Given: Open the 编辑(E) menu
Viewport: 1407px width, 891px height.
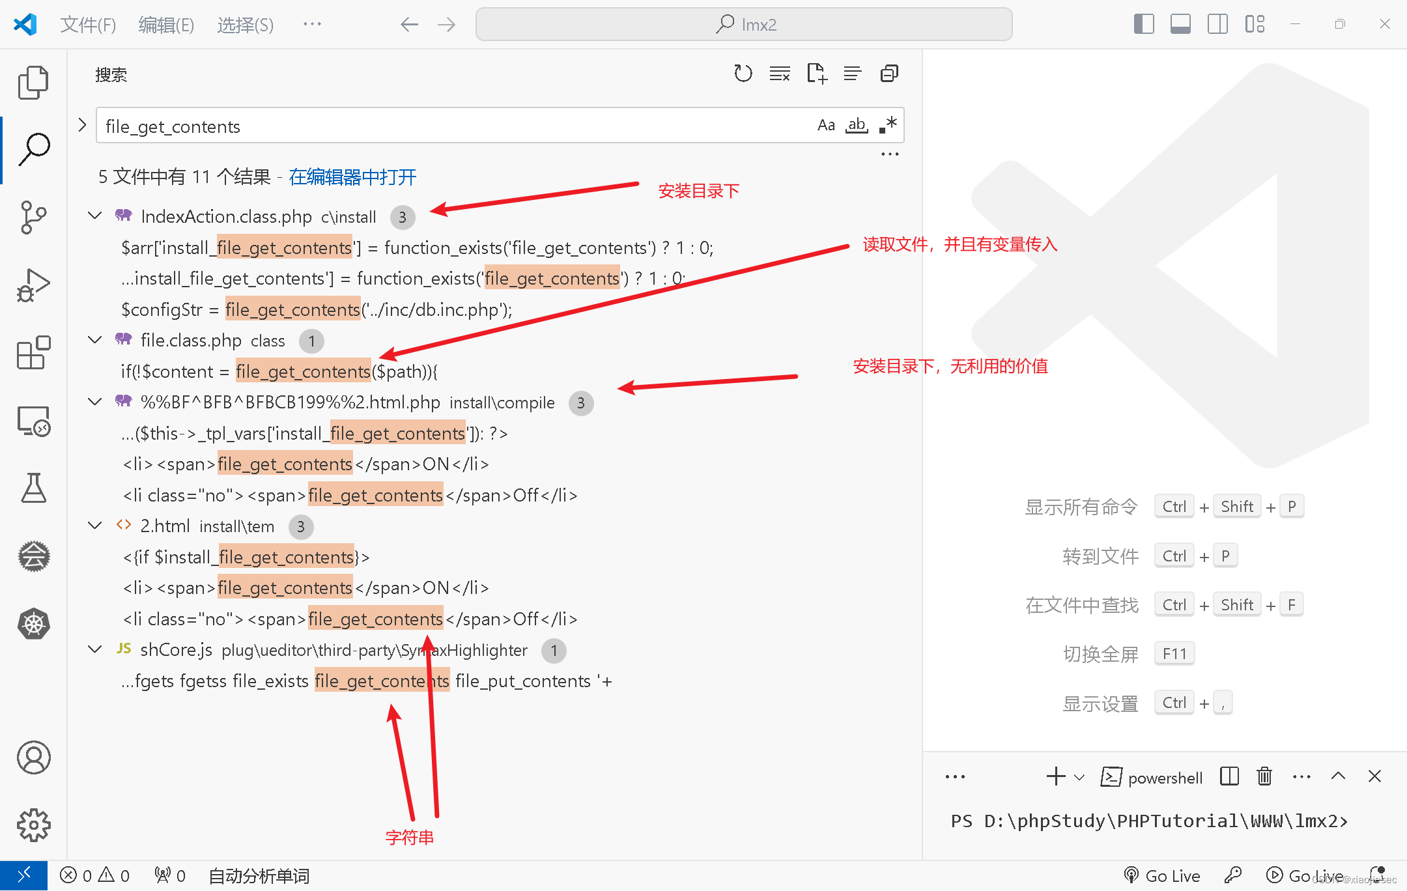Looking at the screenshot, I should (x=165, y=24).
